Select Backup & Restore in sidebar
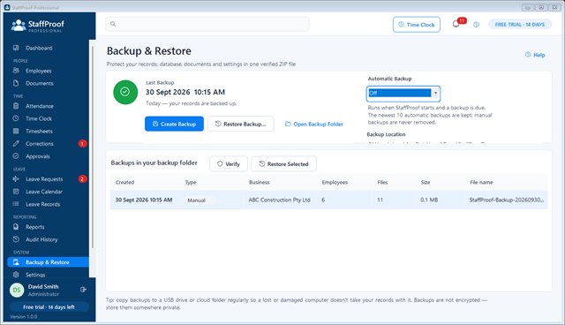The height and width of the screenshot is (325, 565). pos(48,262)
